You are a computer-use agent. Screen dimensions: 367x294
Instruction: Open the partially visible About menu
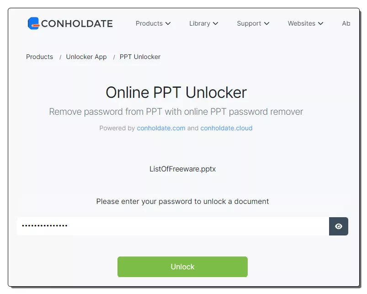(x=346, y=23)
